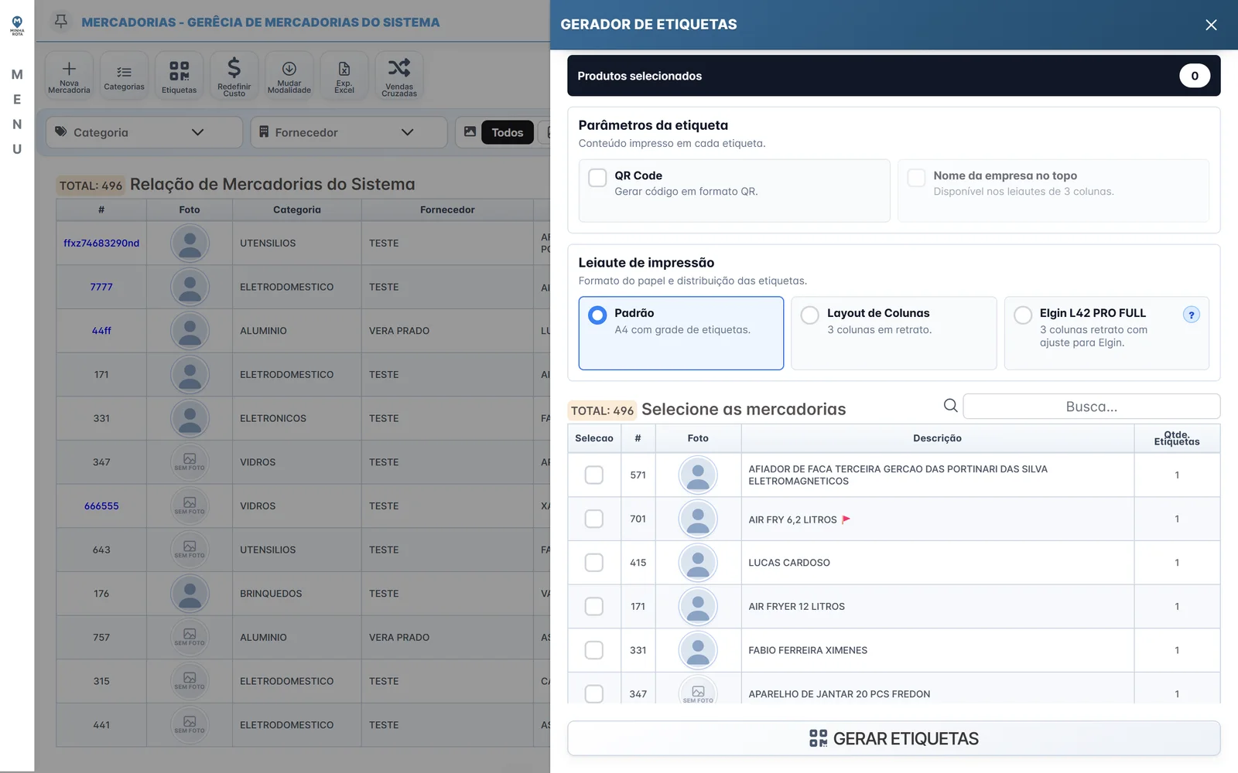This screenshot has height=773, width=1238.
Task: Click VERA PRADO supplier in row 757
Action: click(399, 637)
